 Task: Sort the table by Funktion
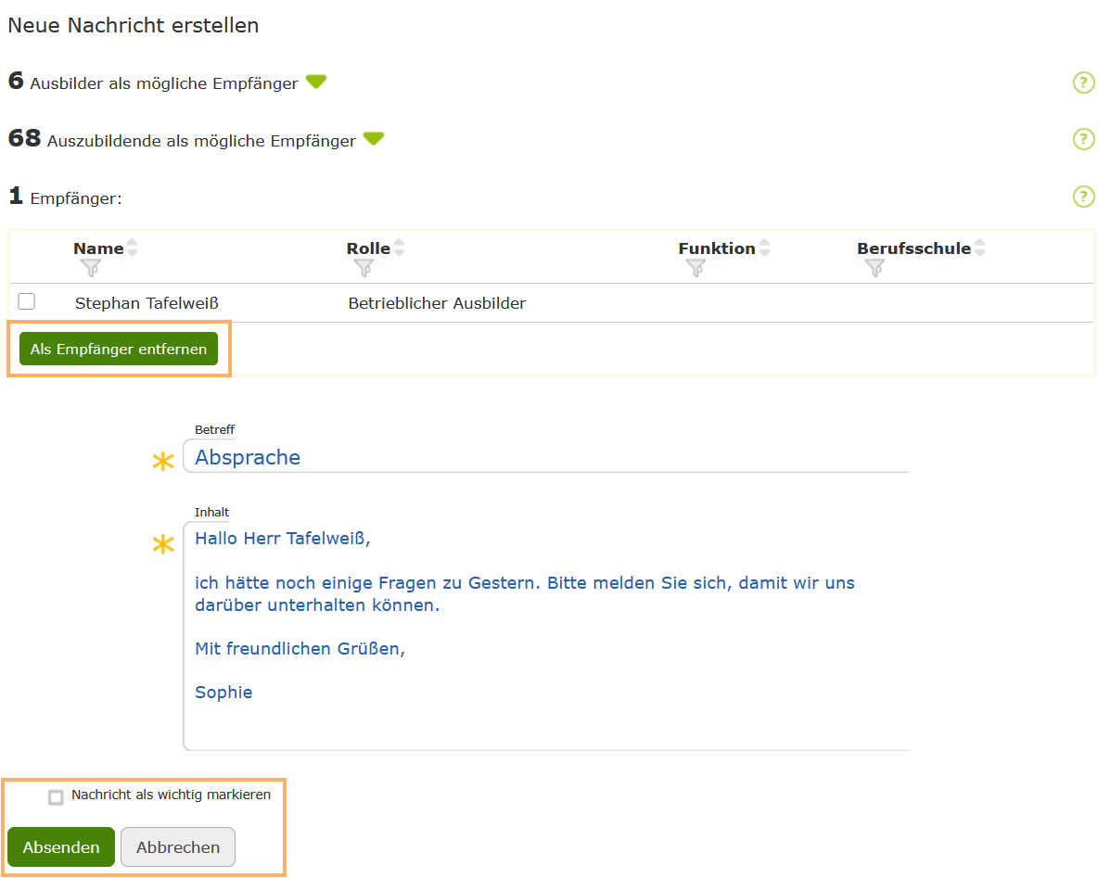(x=763, y=248)
